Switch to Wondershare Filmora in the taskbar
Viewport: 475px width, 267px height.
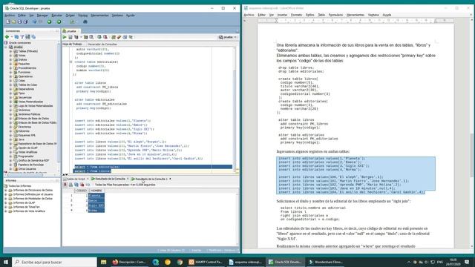coord(326,262)
